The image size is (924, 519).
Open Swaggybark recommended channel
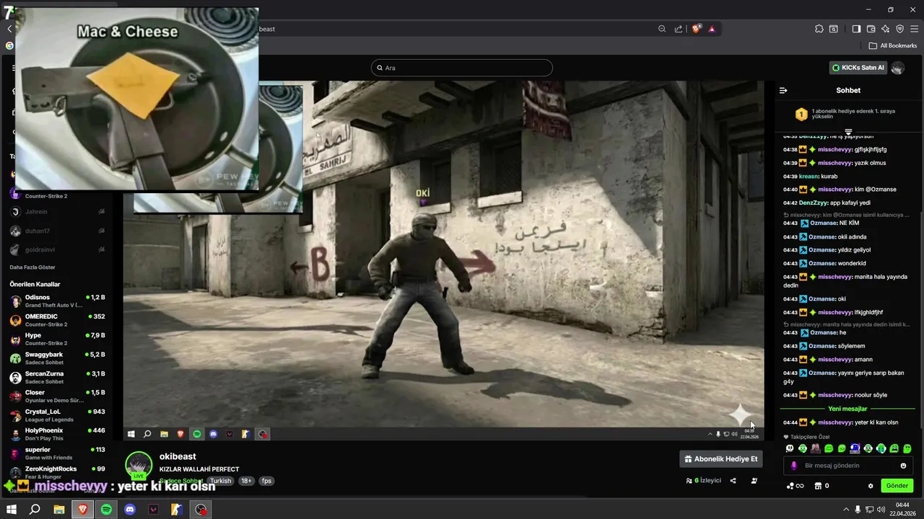58,358
